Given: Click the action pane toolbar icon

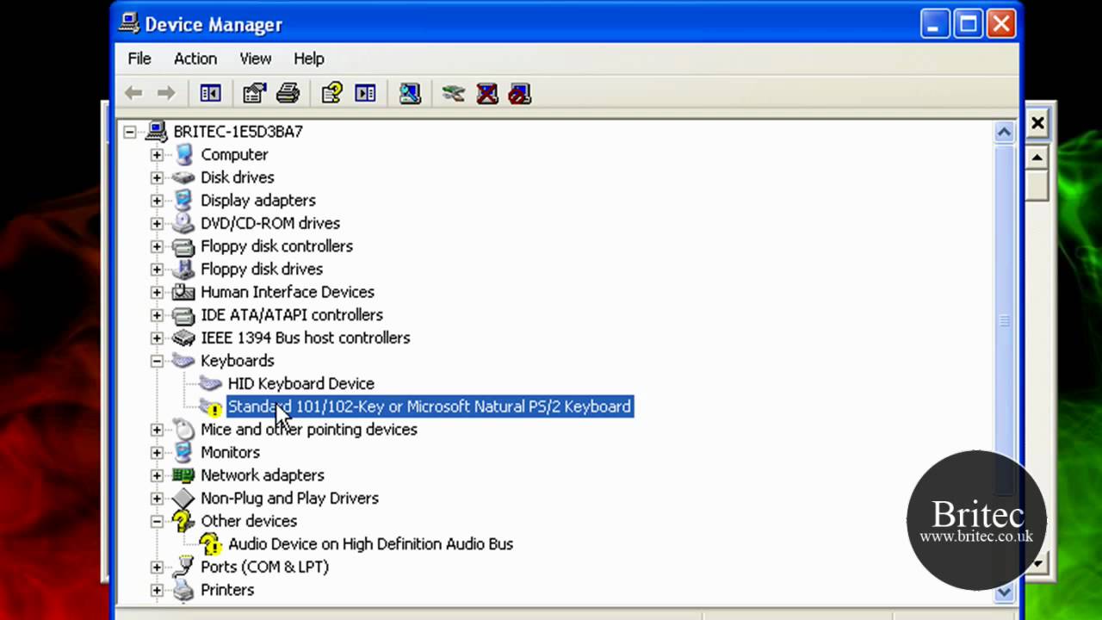Looking at the screenshot, I should point(365,93).
